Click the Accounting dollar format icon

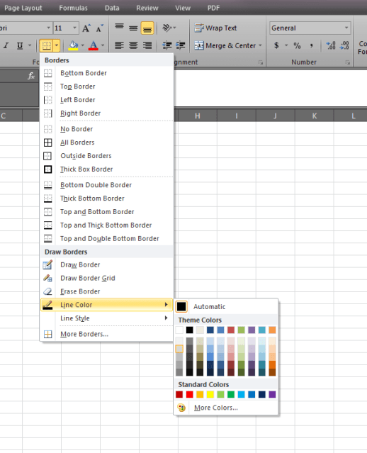276,45
